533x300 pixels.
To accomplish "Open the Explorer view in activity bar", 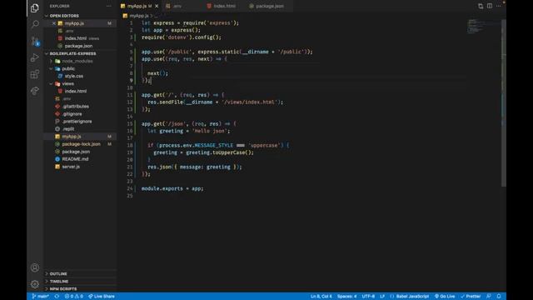I will 35,7.
